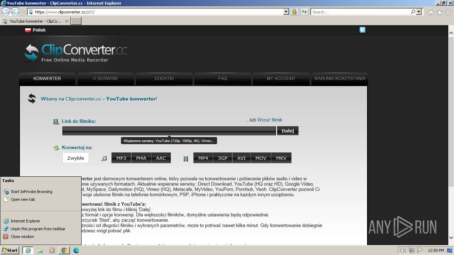454x255 pixels.
Task: Click the Dalej button
Action: (288, 131)
